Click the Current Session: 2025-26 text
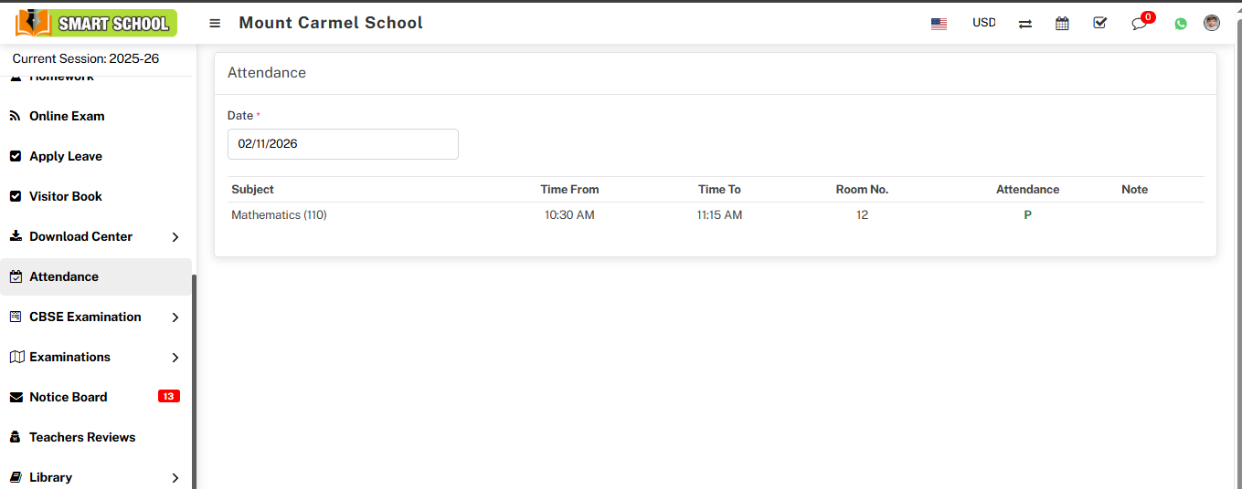 86,58
